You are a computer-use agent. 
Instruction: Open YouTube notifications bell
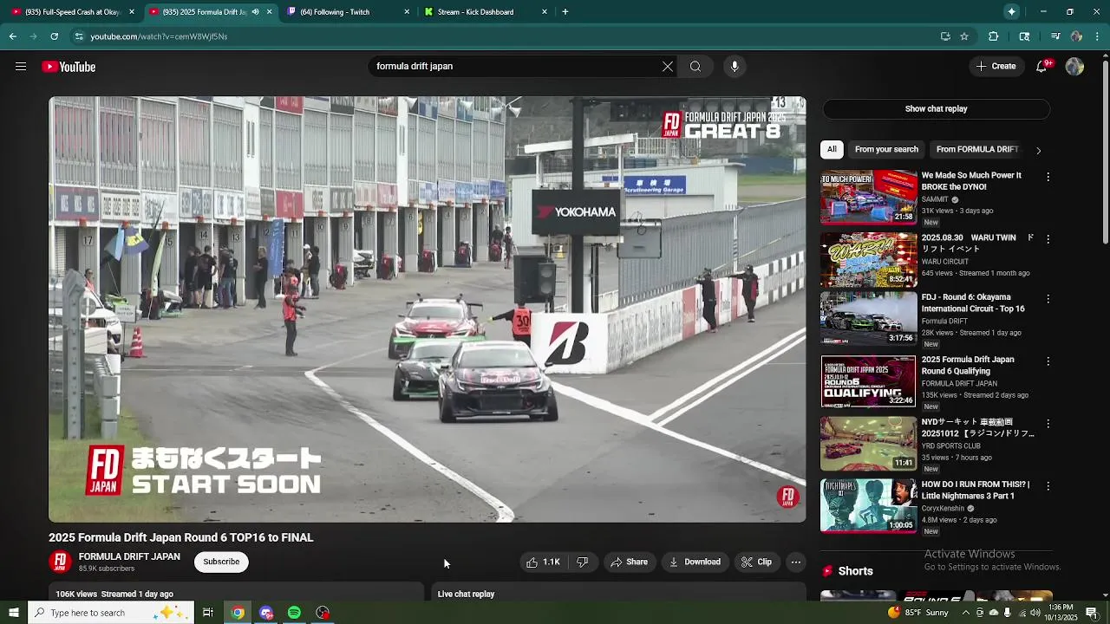tap(1041, 67)
